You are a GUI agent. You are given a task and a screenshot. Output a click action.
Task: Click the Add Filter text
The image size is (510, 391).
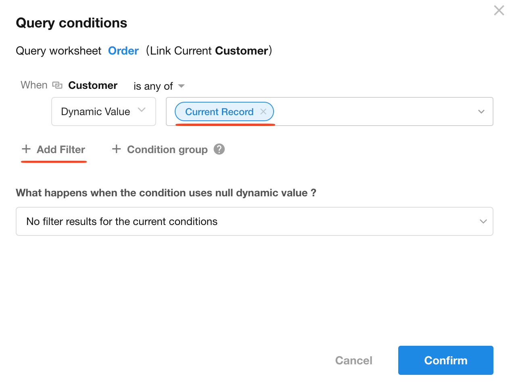coord(61,149)
